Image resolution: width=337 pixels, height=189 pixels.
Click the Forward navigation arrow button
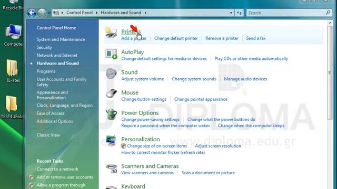(42, 13)
